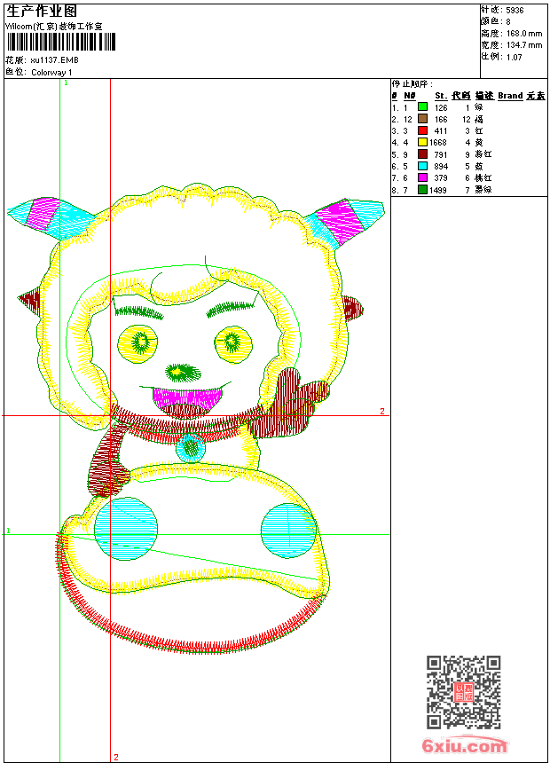The width and height of the screenshot is (550, 763).
Task: Click the "St." column header
Action: (x=441, y=96)
